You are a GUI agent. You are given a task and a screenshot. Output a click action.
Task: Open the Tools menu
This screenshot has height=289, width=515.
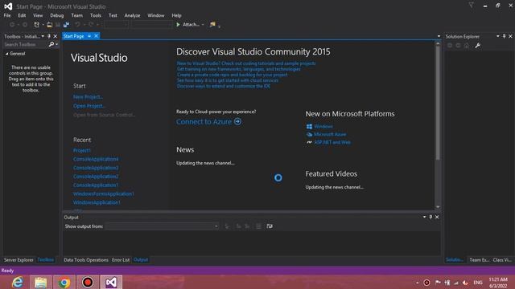tap(96, 15)
